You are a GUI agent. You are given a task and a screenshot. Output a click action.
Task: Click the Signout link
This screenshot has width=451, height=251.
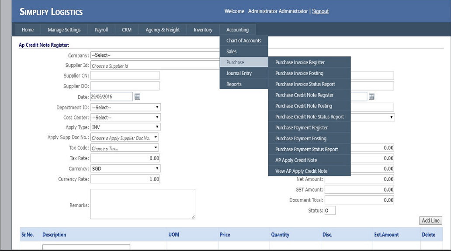320,11
